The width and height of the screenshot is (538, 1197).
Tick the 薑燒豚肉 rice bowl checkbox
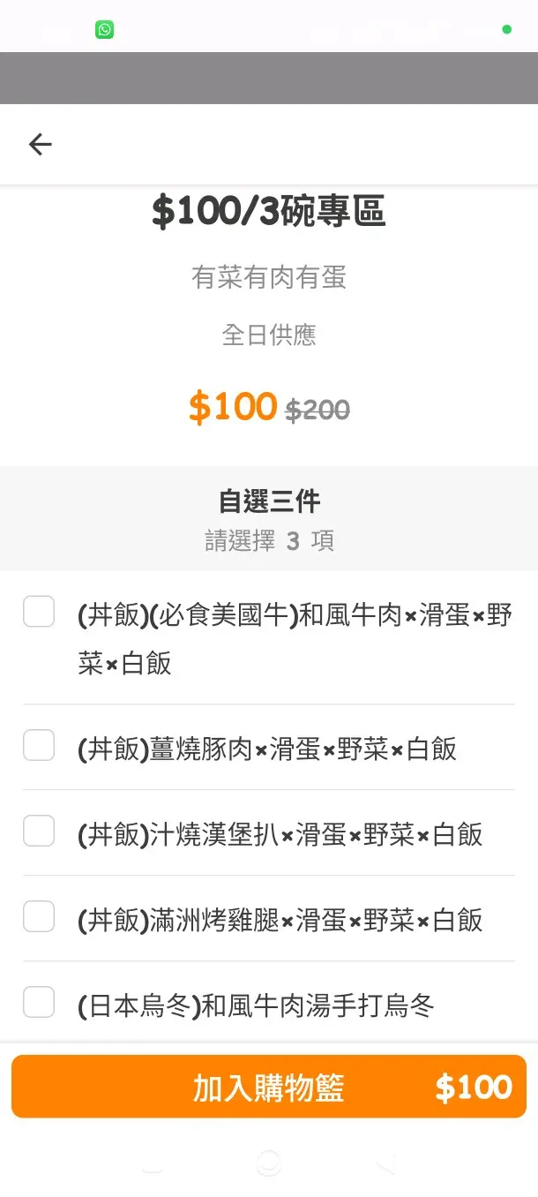click(39, 745)
